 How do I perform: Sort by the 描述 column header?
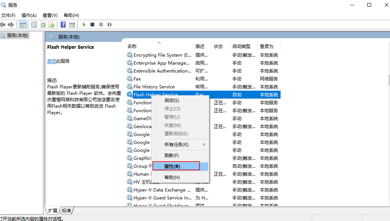[202, 46]
